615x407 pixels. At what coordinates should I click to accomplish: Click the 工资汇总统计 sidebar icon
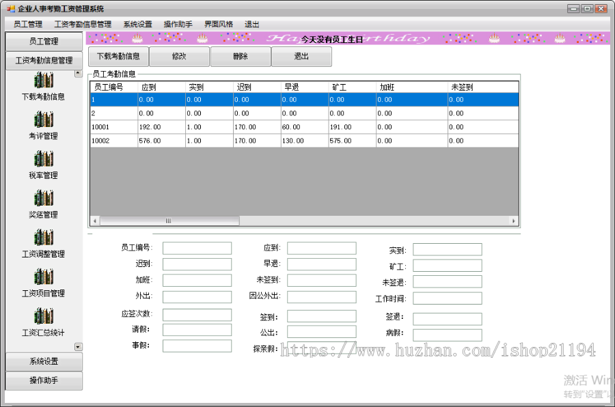(x=44, y=315)
